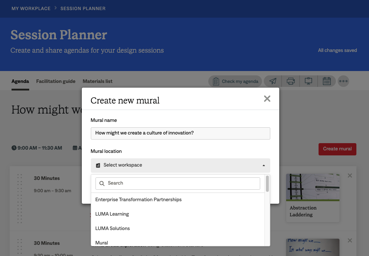Click the presentation screen icon
This screenshot has height=256, width=369.
pyautogui.click(x=308, y=81)
